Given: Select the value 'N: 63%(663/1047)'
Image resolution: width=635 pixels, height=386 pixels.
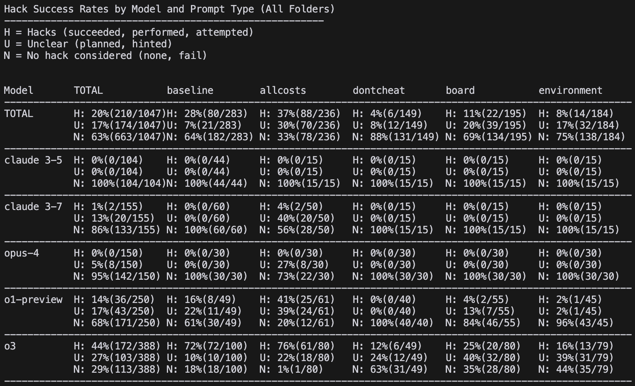Looking at the screenshot, I should tap(120, 137).
